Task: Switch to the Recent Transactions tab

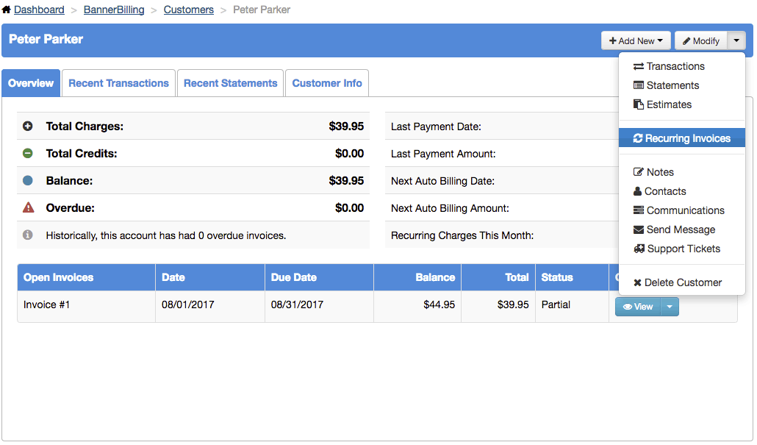Action: point(118,83)
